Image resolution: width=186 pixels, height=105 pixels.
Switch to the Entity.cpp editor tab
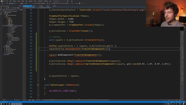41,6
